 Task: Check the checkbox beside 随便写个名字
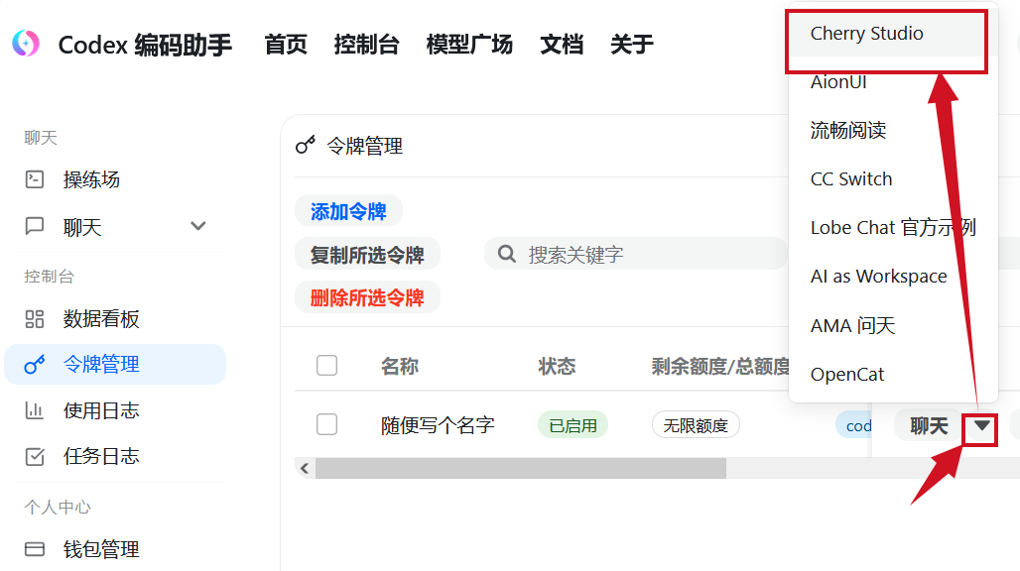pos(326,424)
